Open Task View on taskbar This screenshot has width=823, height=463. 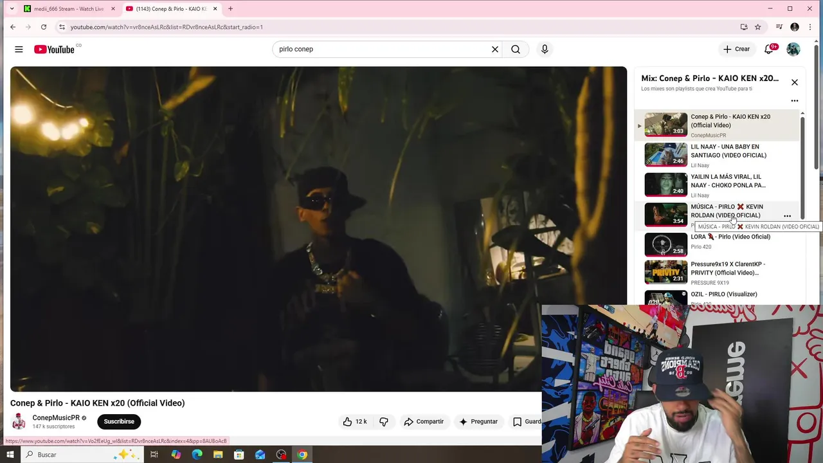(154, 455)
